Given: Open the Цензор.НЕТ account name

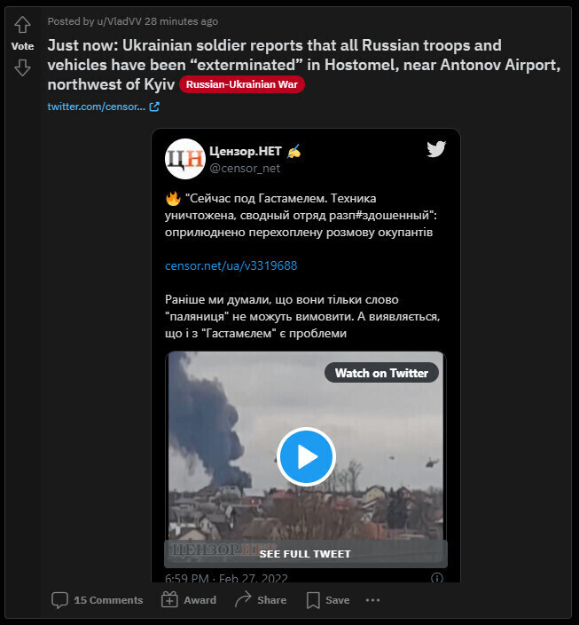Looking at the screenshot, I should coord(245,150).
